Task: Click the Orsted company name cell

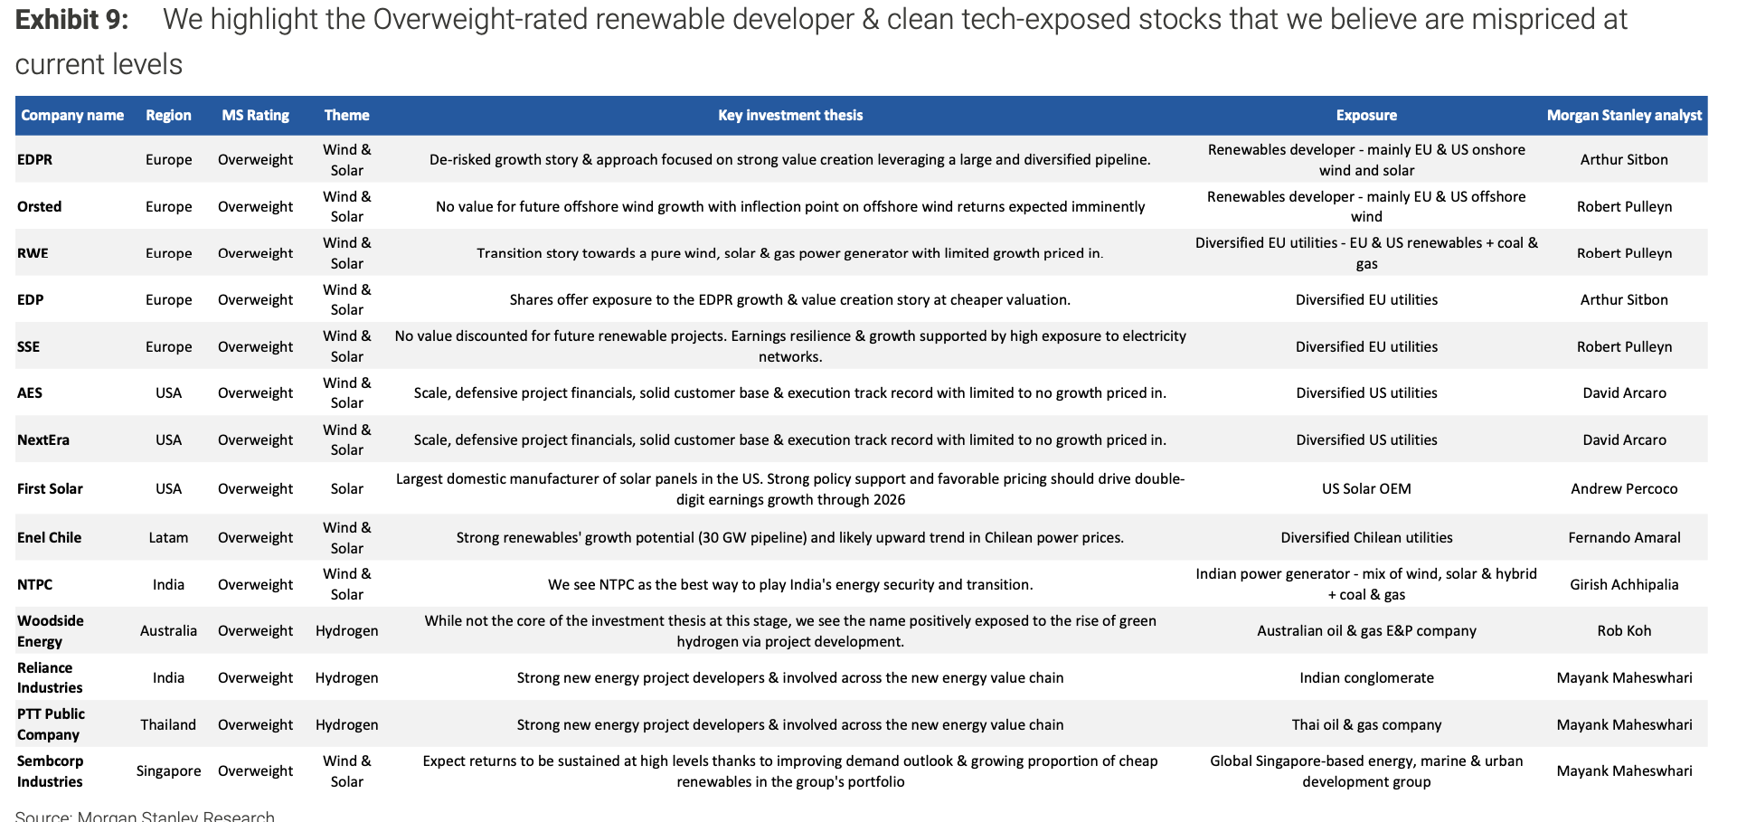Action: [40, 206]
